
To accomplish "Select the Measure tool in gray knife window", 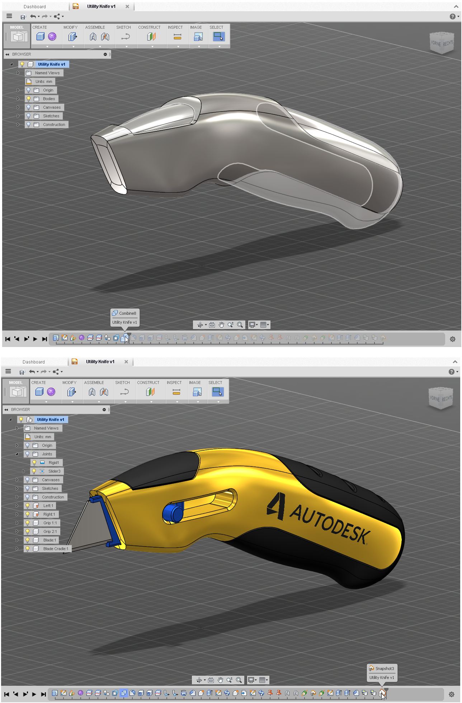I will 178,37.
